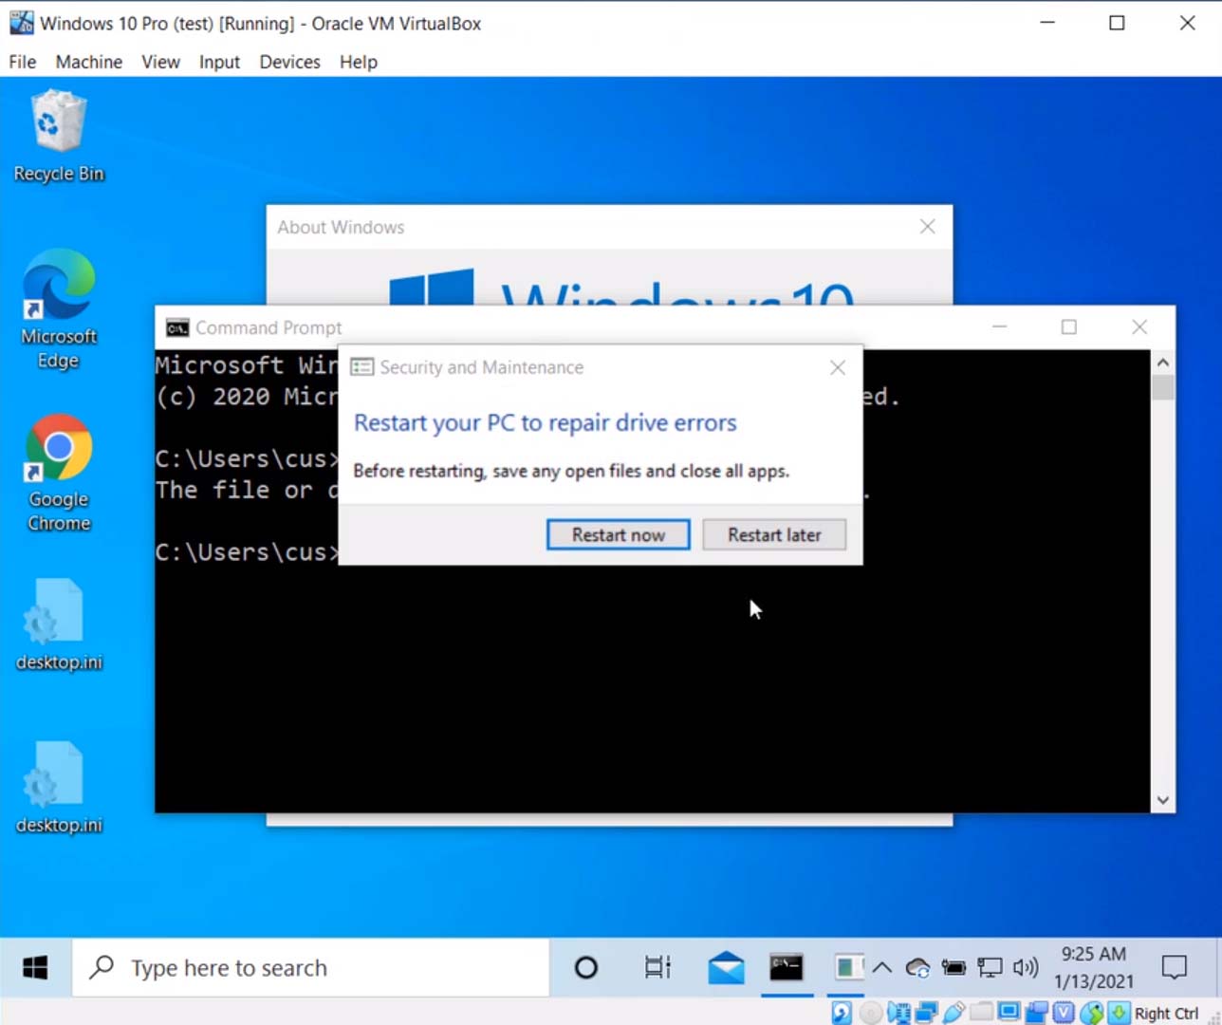Screen dimensions: 1222x1025
Task: Click the VirtualBox CPU virtualization indicator
Action: (x=1064, y=1013)
